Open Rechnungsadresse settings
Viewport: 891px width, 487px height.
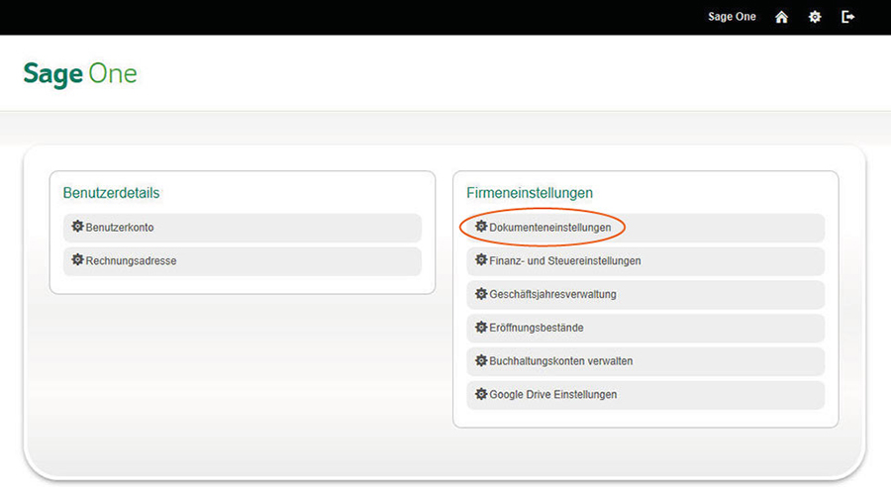(243, 261)
